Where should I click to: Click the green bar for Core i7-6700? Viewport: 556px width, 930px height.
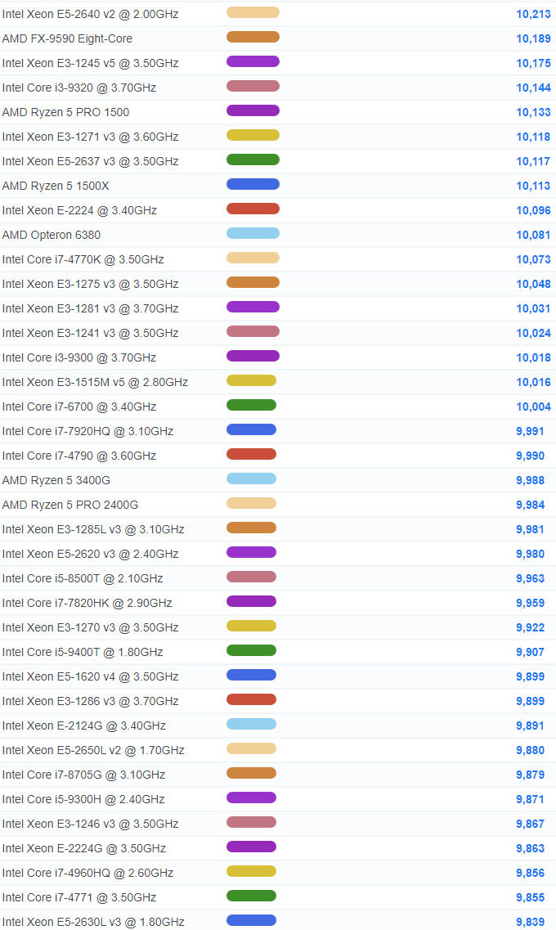coord(251,405)
